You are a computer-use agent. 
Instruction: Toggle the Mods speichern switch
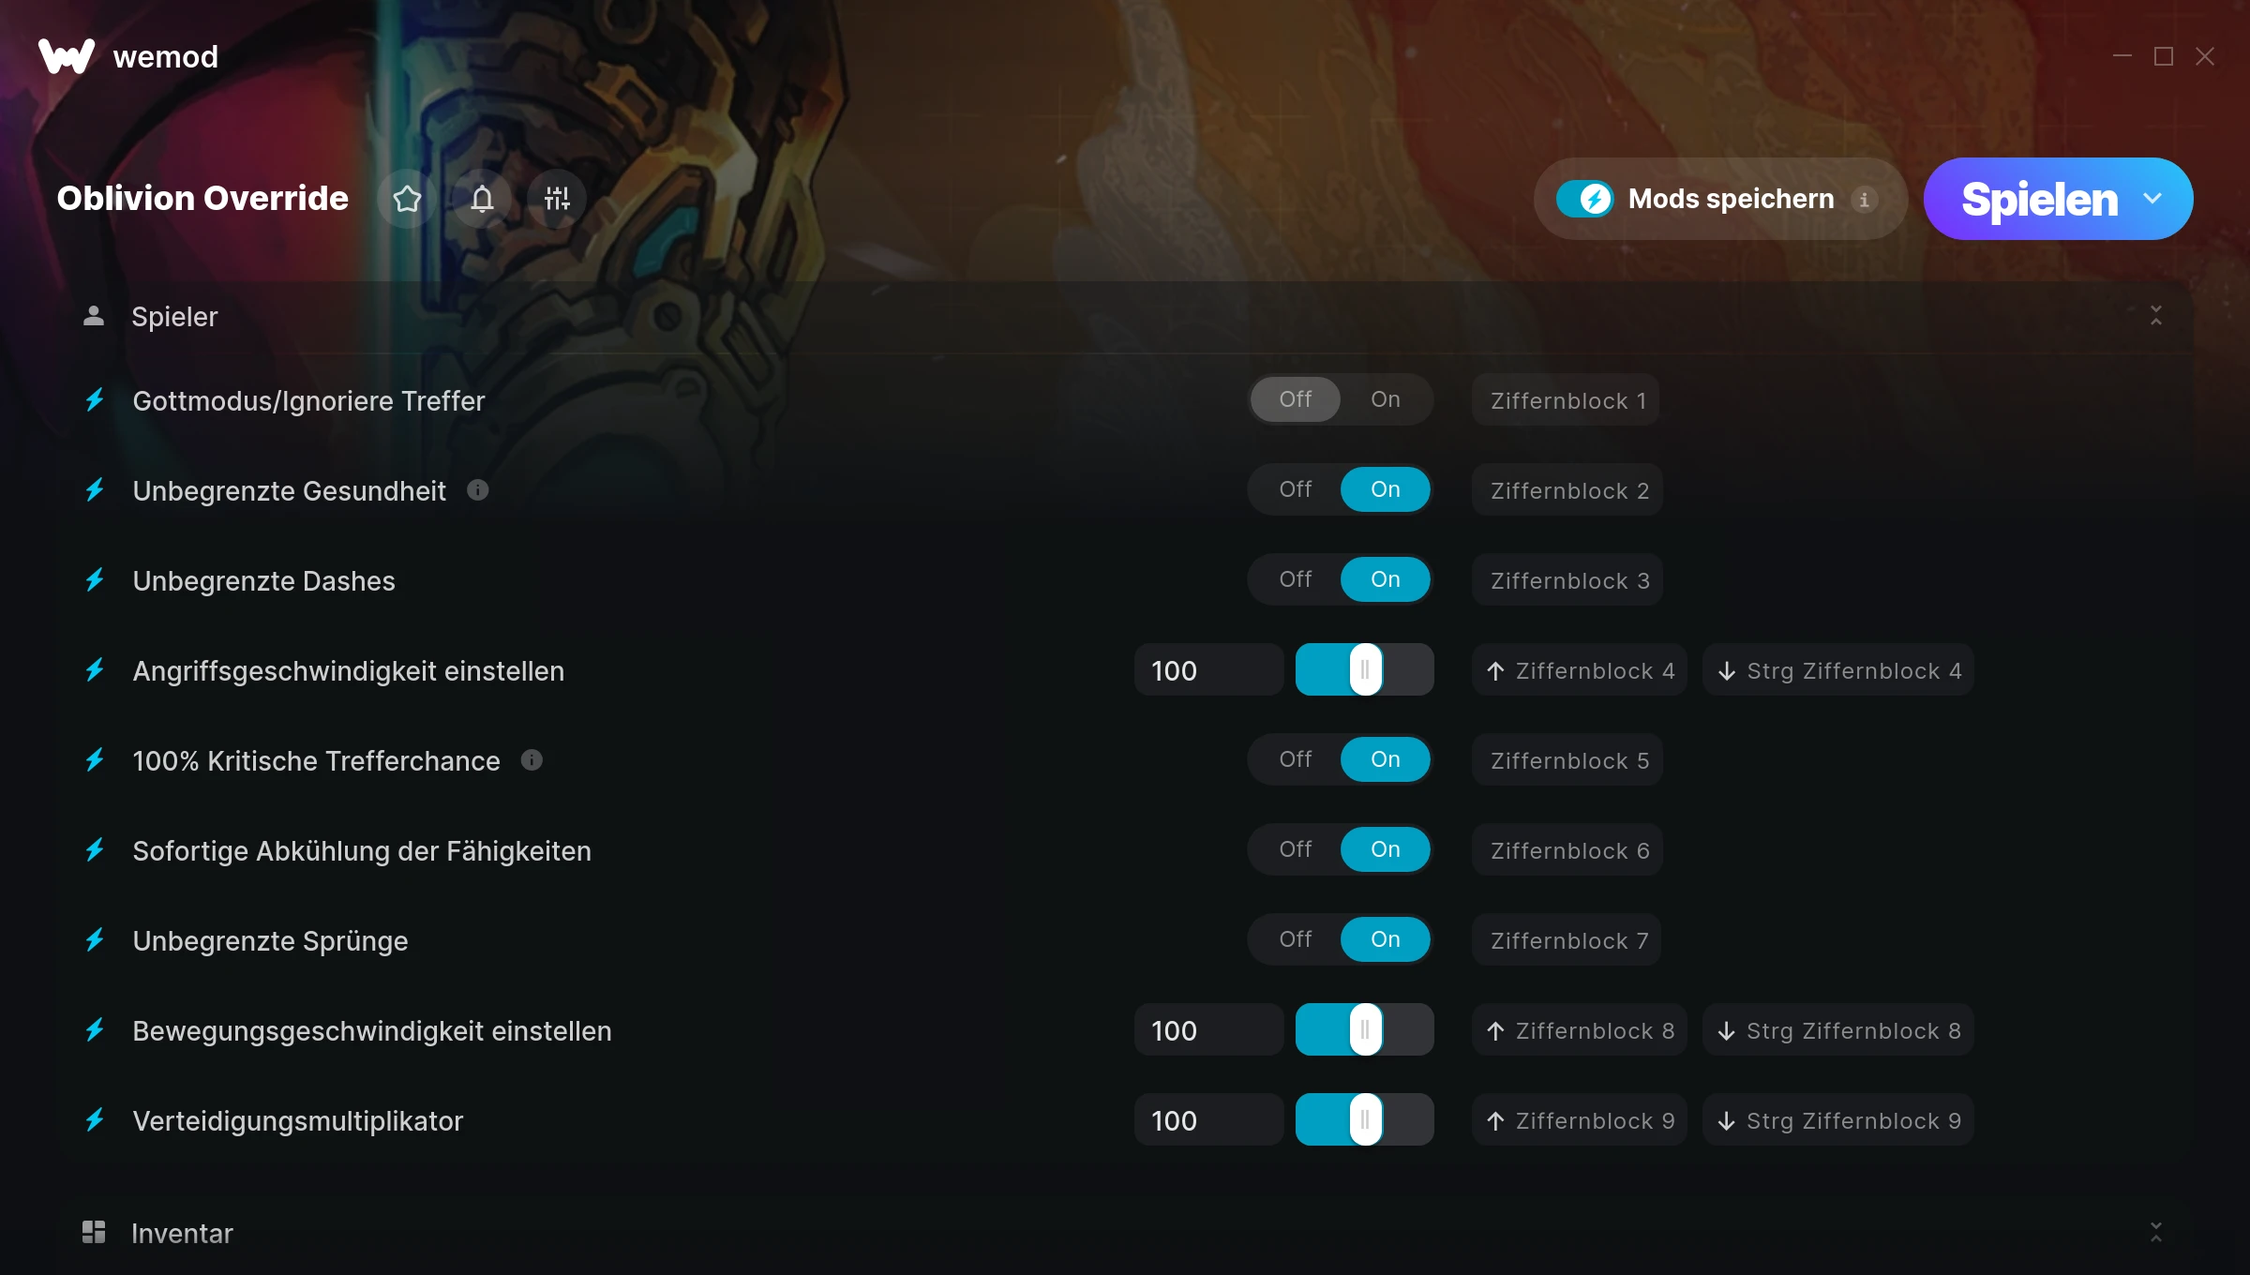1585,199
